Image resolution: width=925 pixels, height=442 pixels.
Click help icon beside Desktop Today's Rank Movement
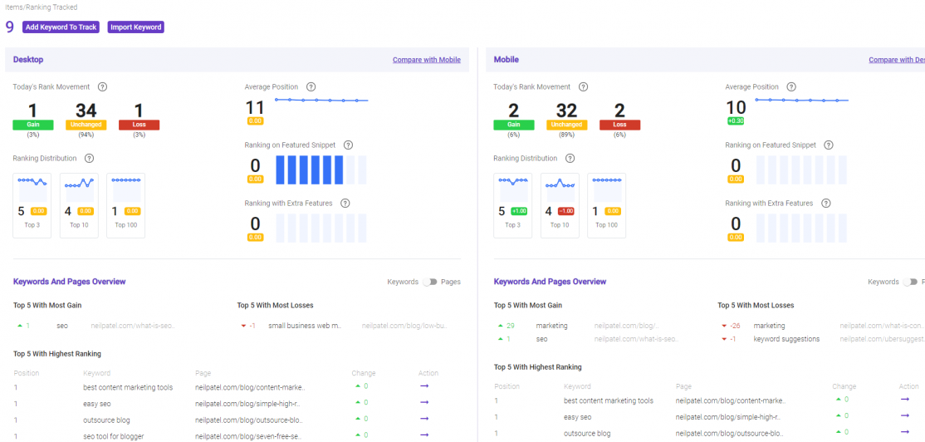tap(103, 86)
